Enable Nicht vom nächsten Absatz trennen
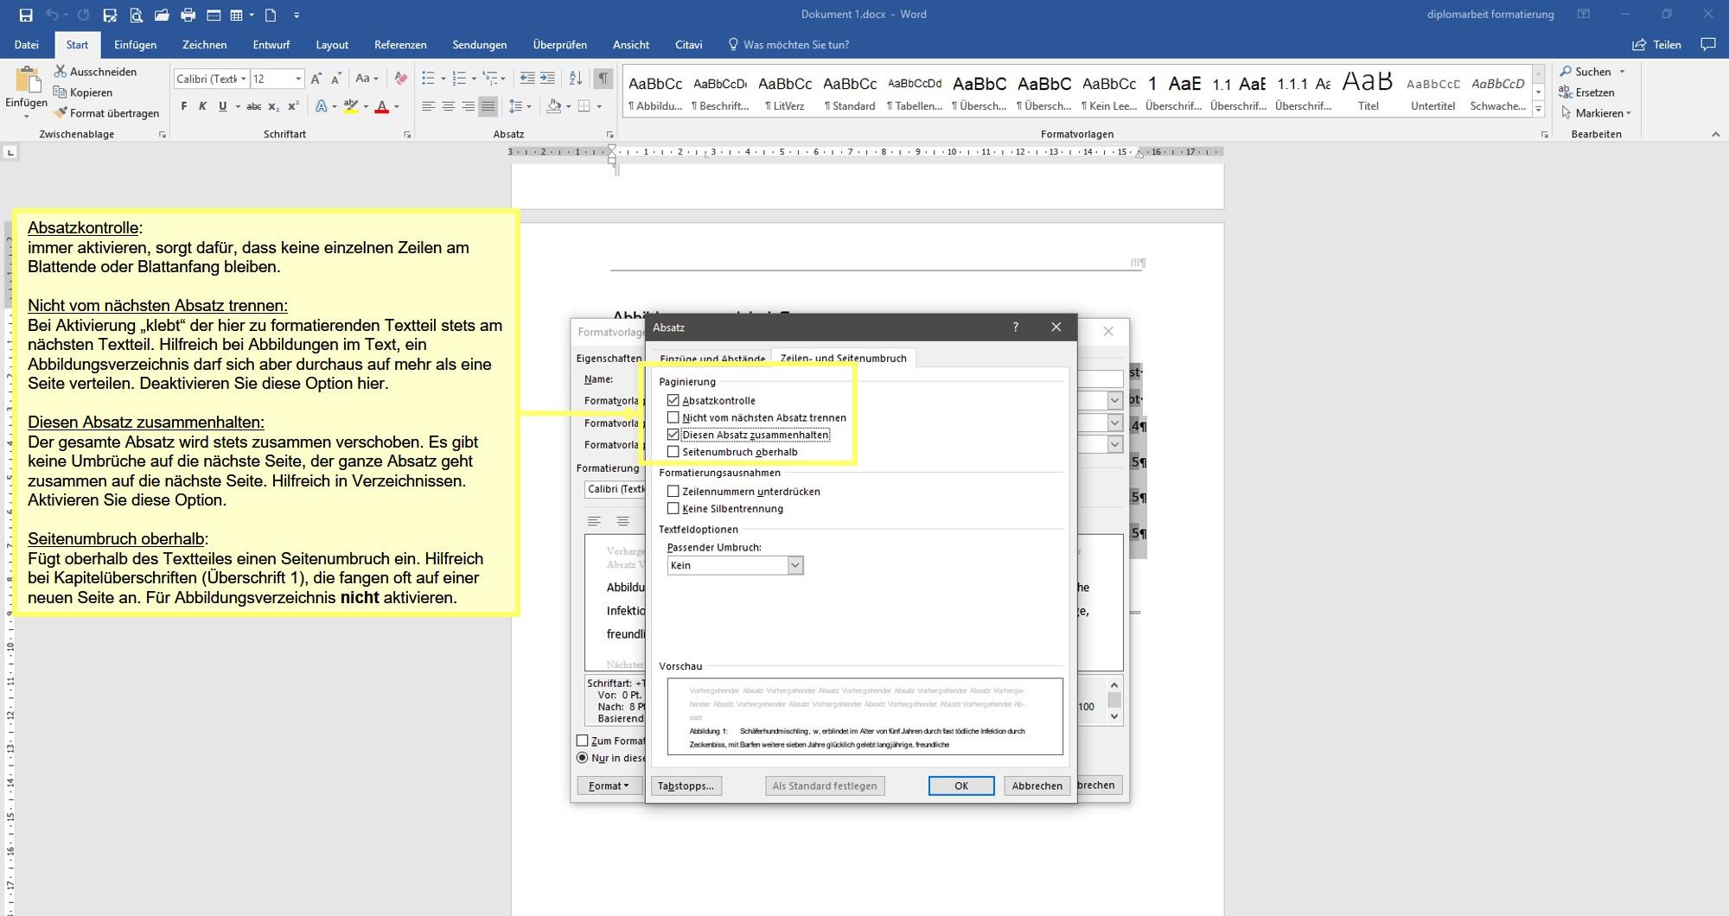The height and width of the screenshot is (916, 1729). click(x=673, y=417)
